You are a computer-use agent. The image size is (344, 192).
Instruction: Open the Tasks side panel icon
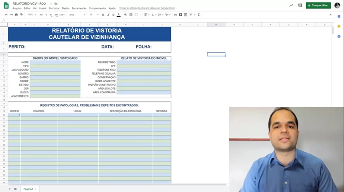[x=339, y=36]
